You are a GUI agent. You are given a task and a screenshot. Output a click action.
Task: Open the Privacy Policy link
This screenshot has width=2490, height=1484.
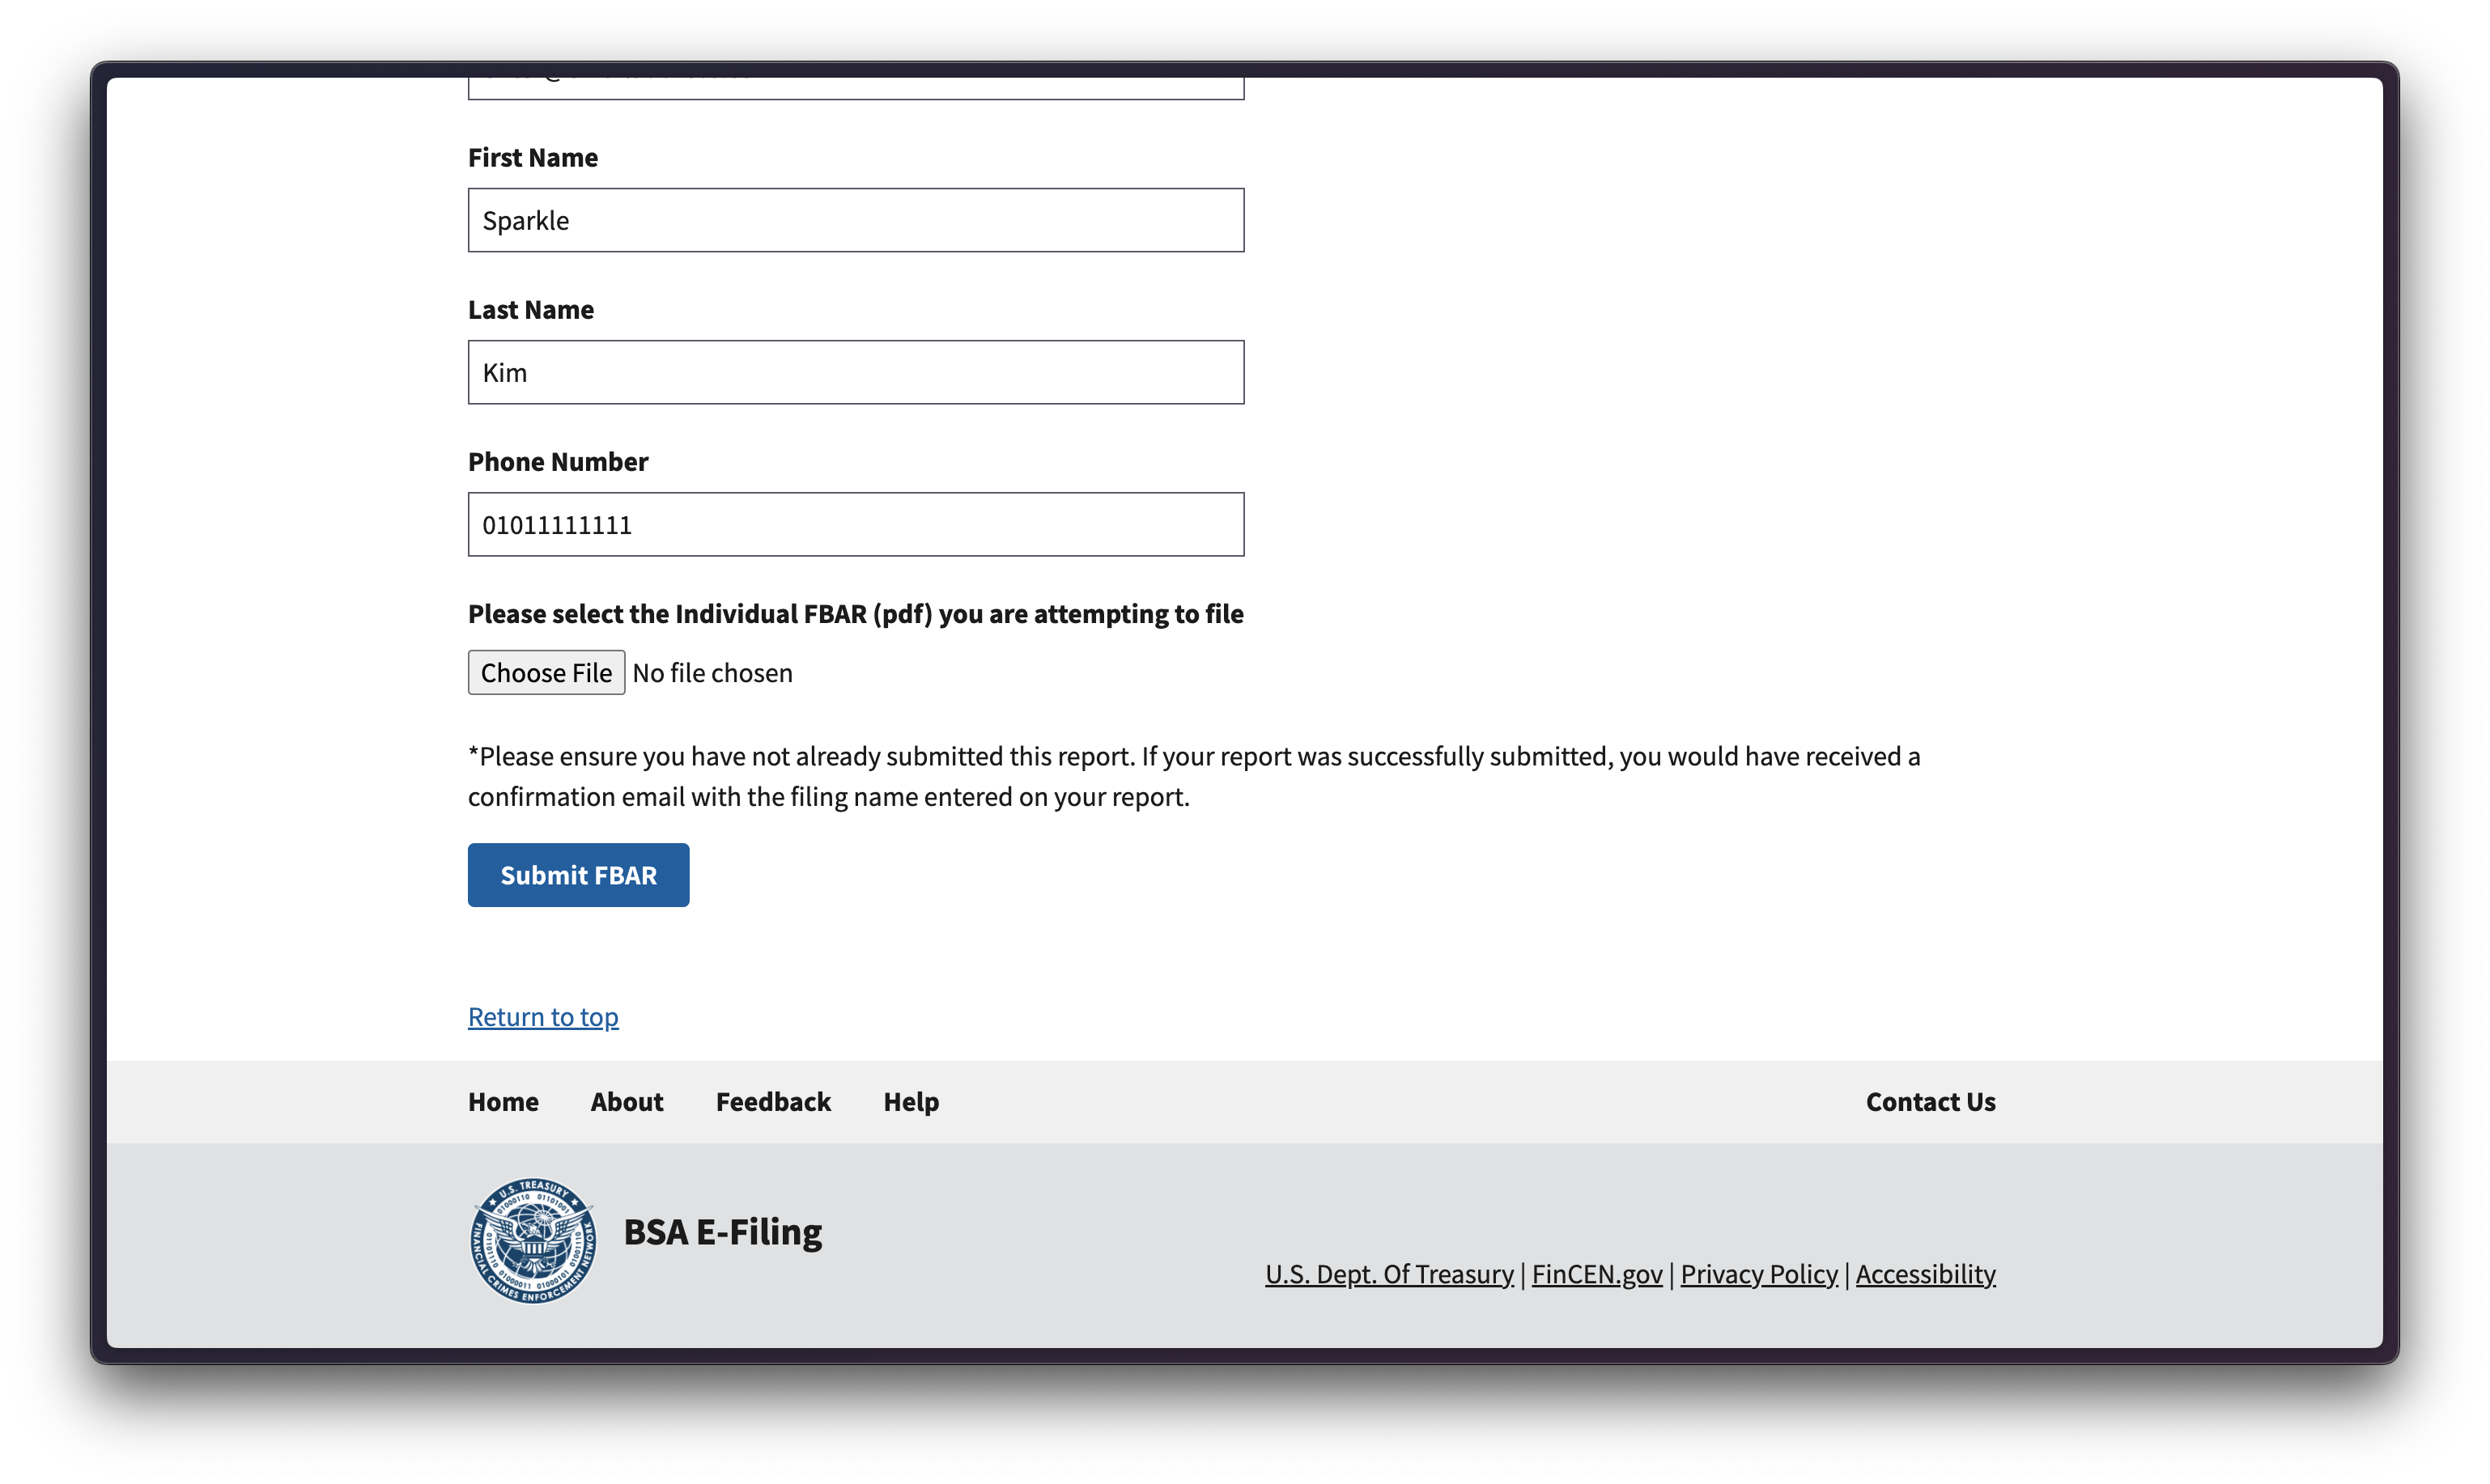click(1759, 1274)
